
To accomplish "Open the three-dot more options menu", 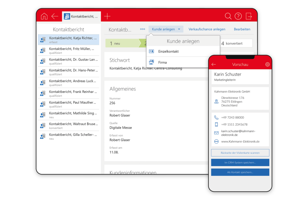I will (x=143, y=29).
